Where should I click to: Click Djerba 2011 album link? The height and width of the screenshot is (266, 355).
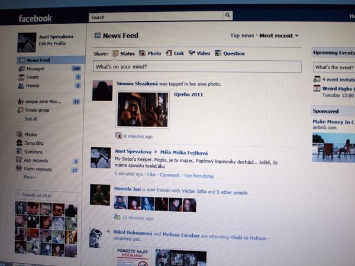pos(188,95)
